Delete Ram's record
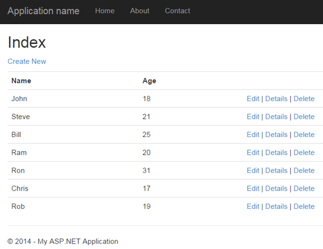The height and width of the screenshot is (249, 323). coord(304,153)
